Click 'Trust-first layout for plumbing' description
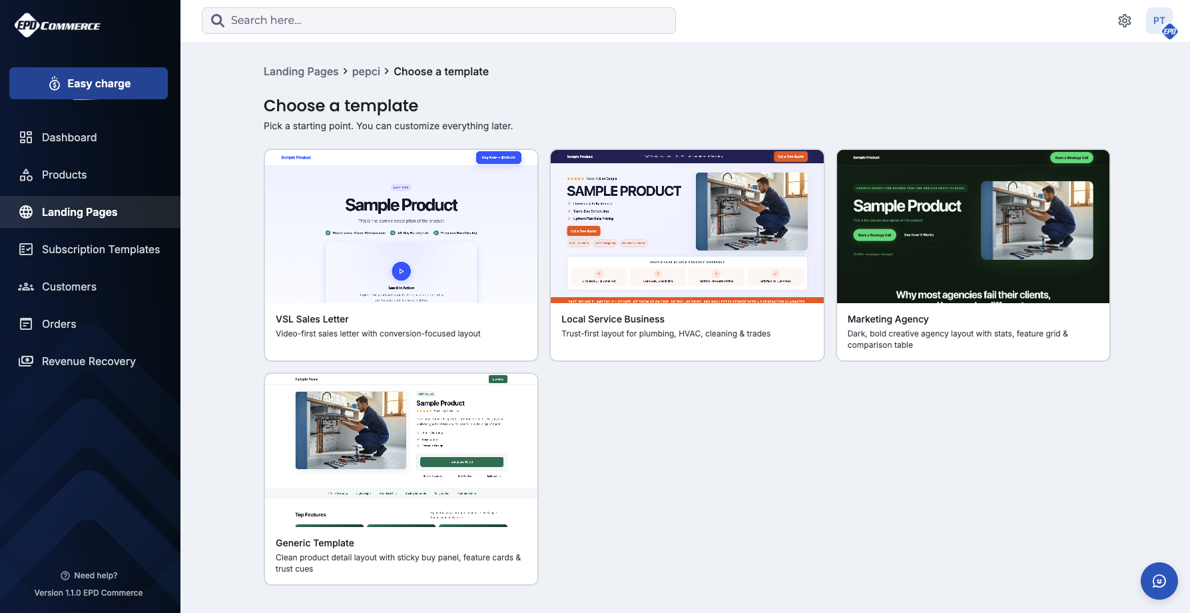This screenshot has height=613, width=1190. click(666, 334)
